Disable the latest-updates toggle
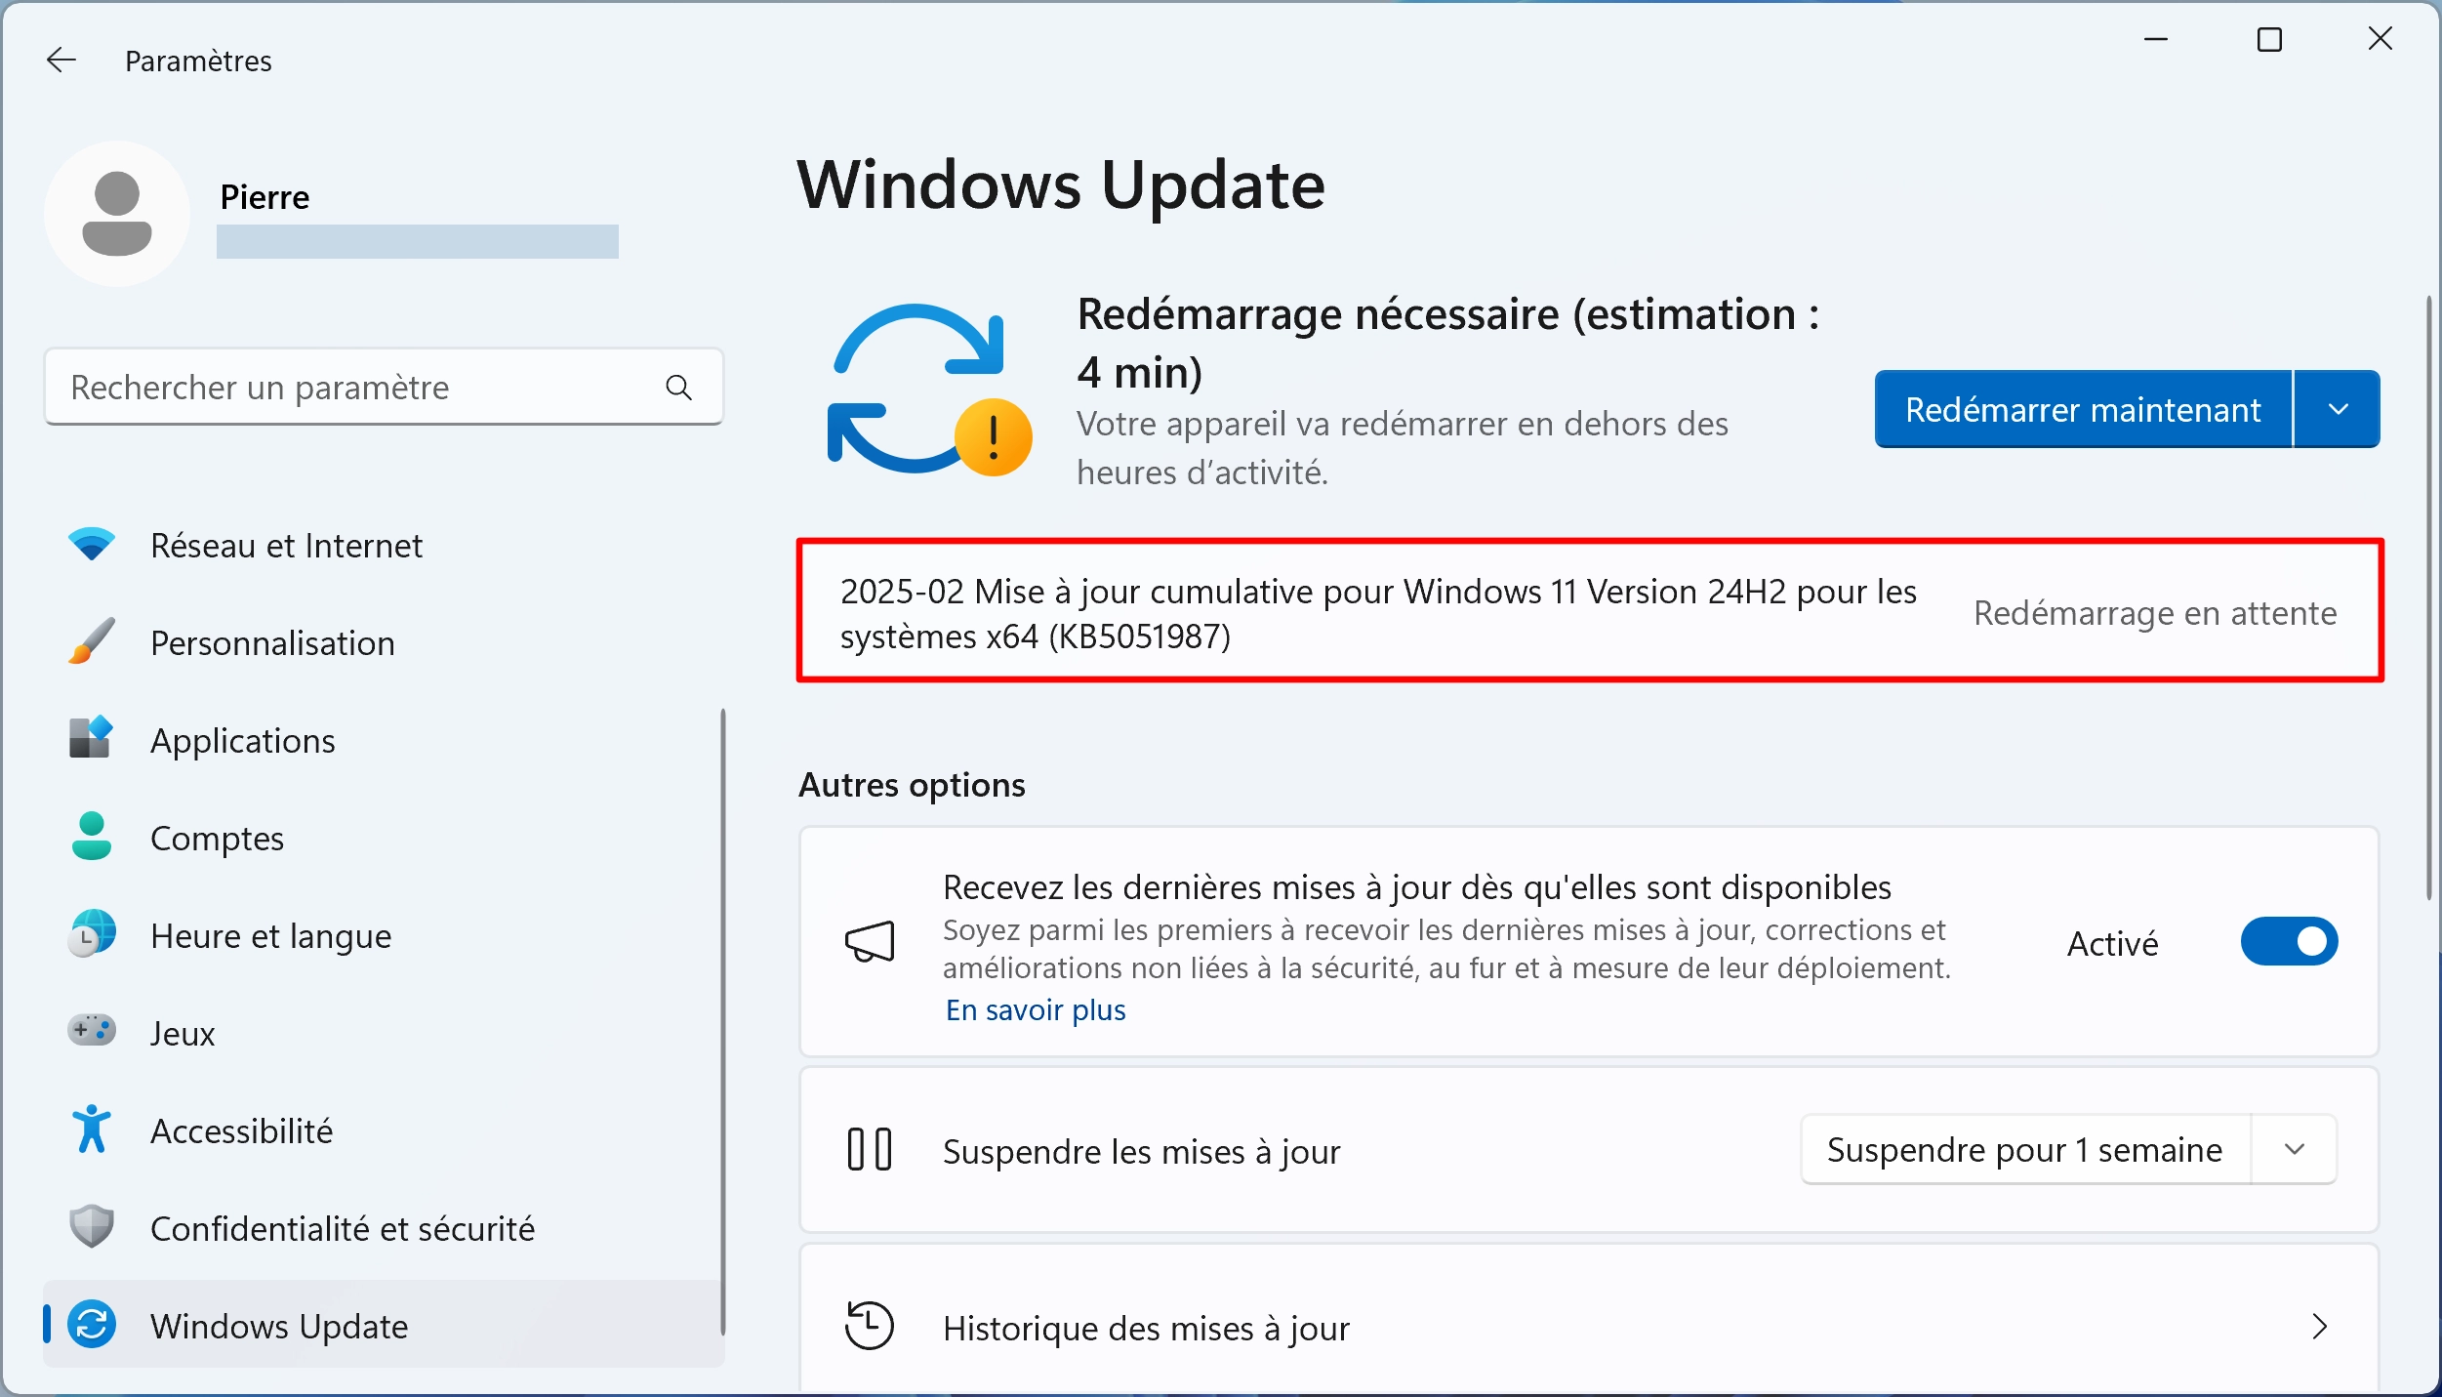2442x1397 pixels. tap(2289, 942)
